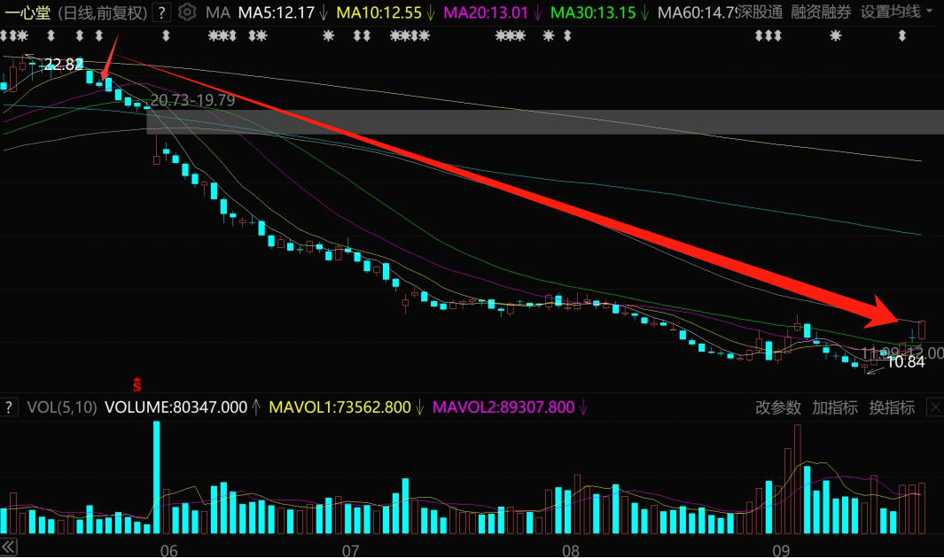Click the VOLUME:80347.000 readout
This screenshot has width=944, height=558.
(x=176, y=407)
